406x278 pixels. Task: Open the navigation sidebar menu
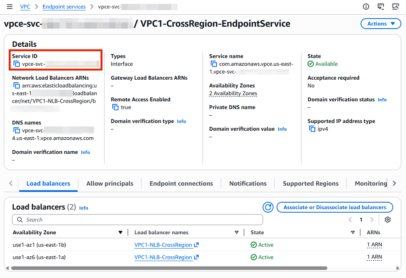[x=9, y=6]
